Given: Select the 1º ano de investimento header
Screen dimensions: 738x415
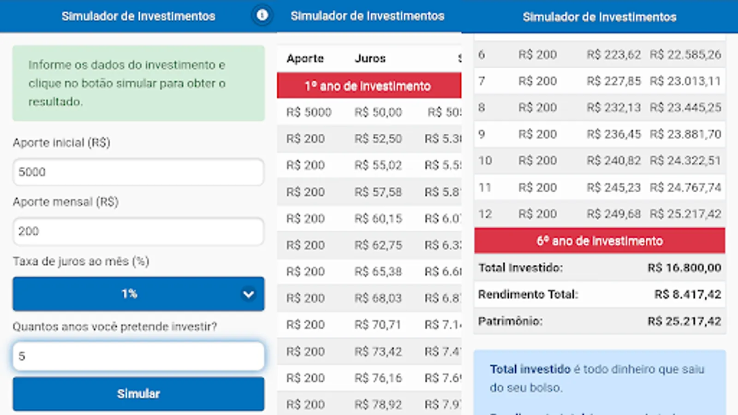Looking at the screenshot, I should [x=369, y=86].
